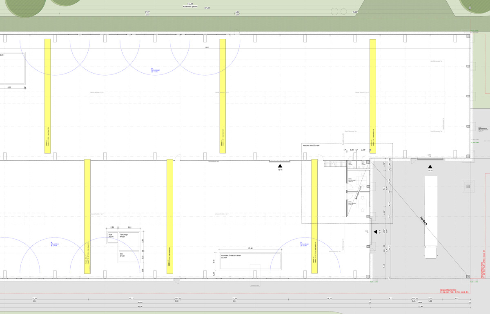Click the Tor 05 gate arrow marker
The image size is (490, 314).
coord(430,166)
